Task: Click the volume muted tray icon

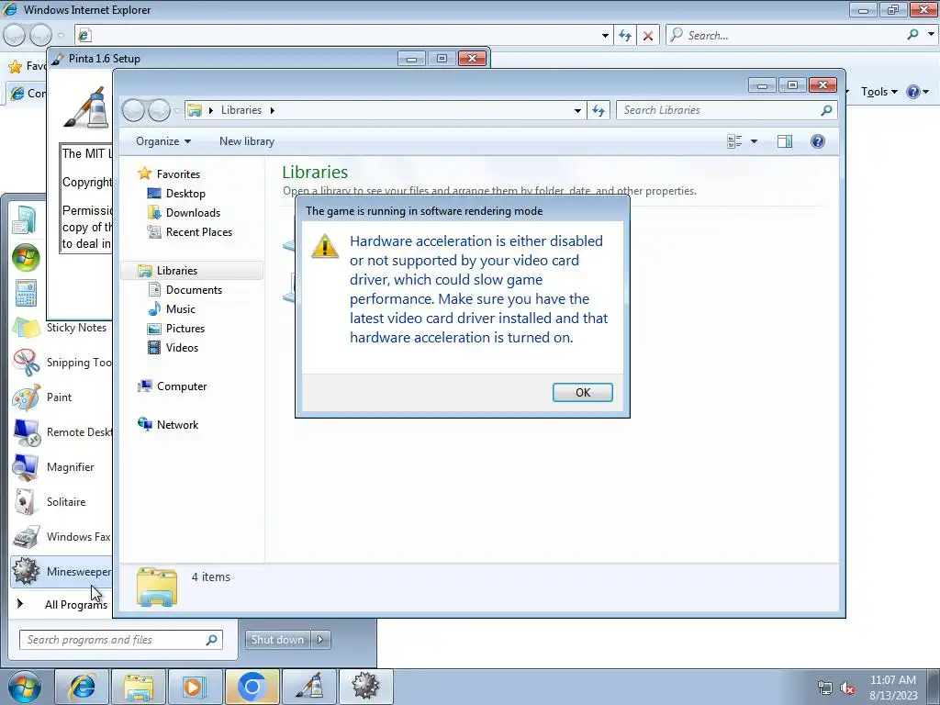Action: coord(847,688)
